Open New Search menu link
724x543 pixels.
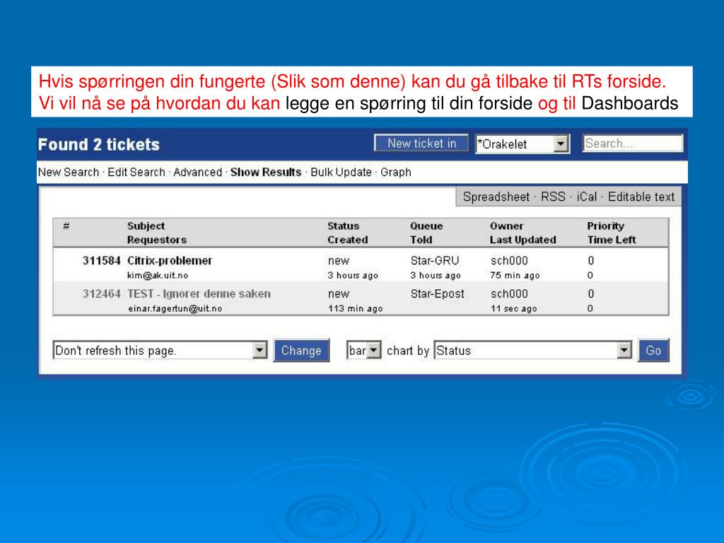(69, 173)
